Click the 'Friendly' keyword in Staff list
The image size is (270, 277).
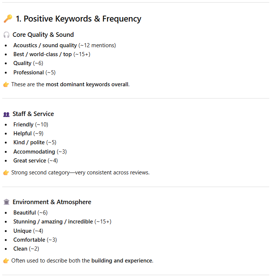pyautogui.click(x=23, y=125)
